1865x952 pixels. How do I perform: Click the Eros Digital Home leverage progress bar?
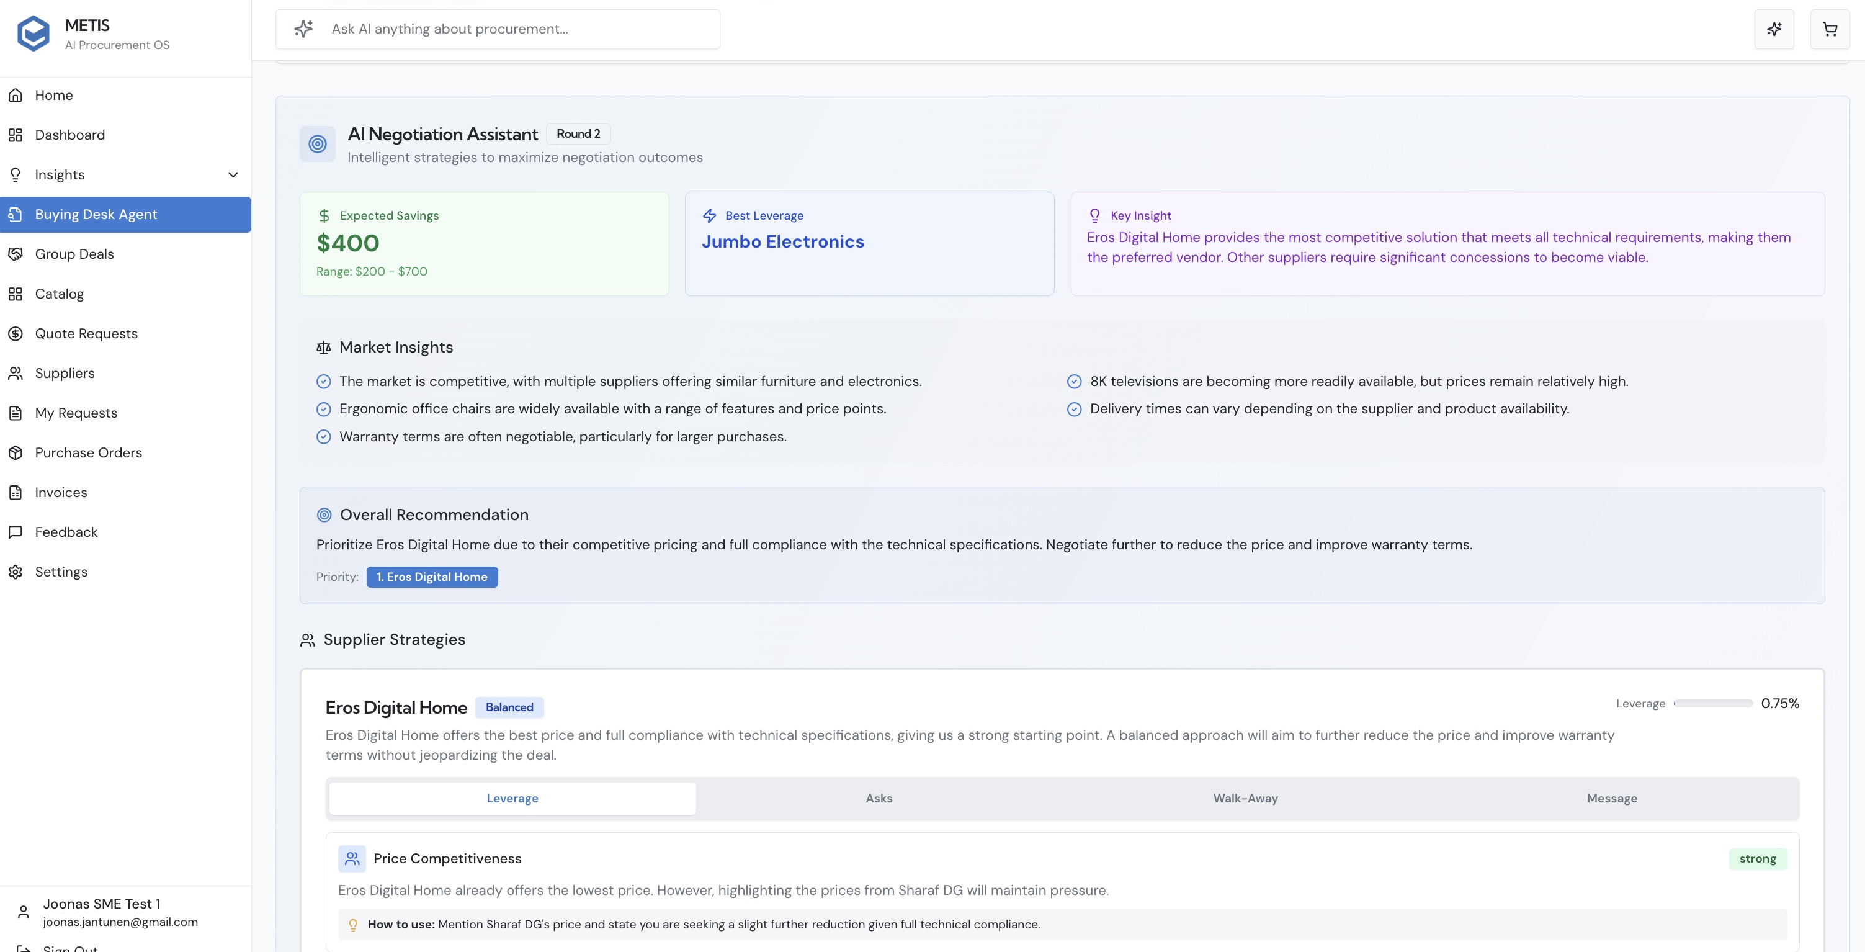[1713, 704]
